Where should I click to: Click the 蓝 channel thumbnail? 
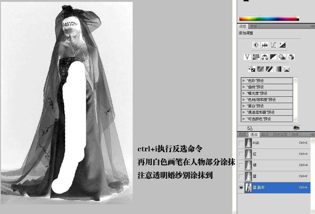249,176
